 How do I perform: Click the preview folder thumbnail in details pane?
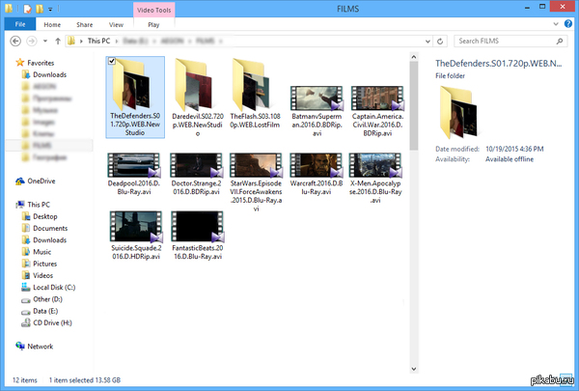[x=458, y=112]
